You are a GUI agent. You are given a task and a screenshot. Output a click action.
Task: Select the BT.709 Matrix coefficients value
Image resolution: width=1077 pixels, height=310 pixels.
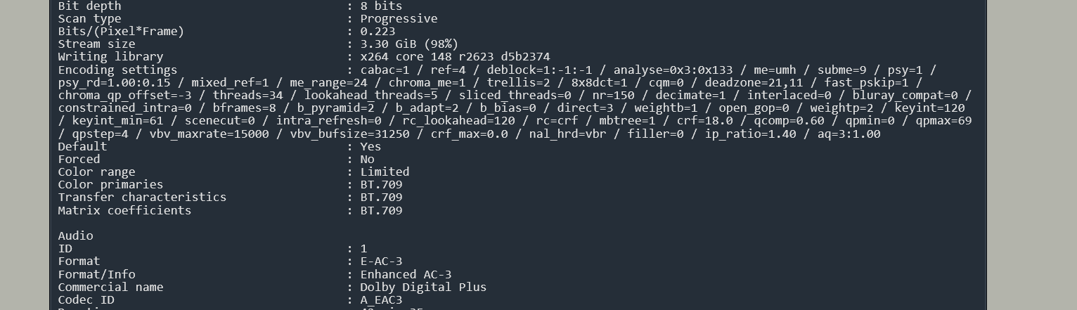point(381,211)
